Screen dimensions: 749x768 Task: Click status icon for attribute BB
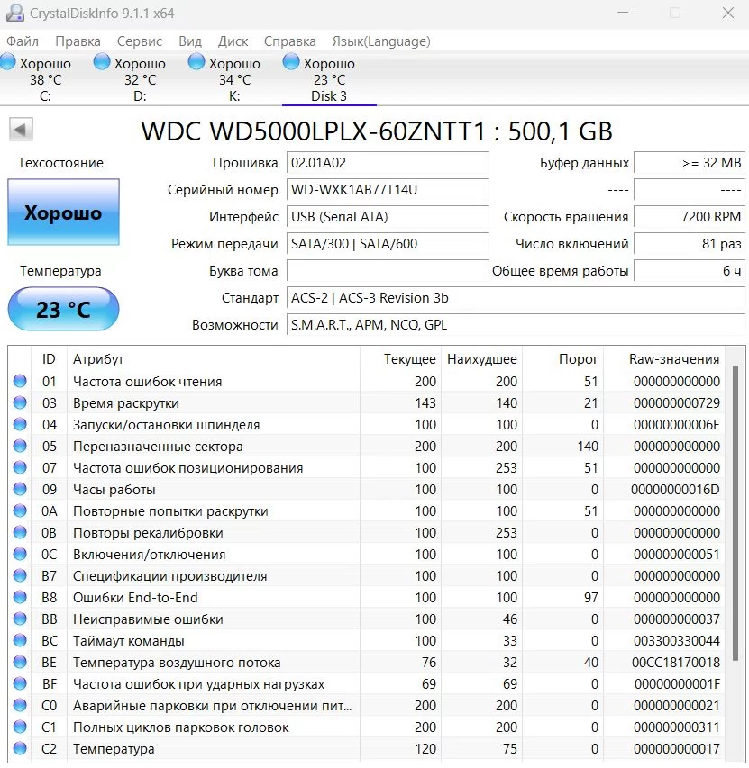pos(20,619)
